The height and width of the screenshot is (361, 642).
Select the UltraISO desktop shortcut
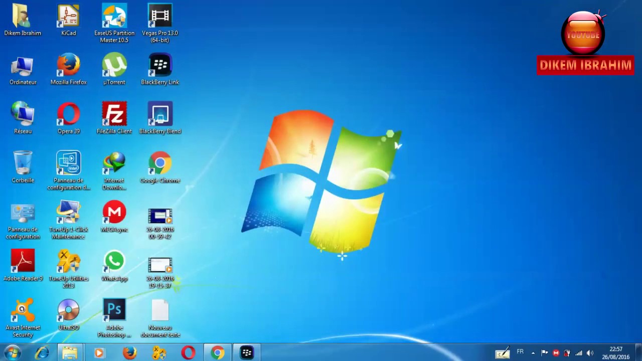(69, 315)
